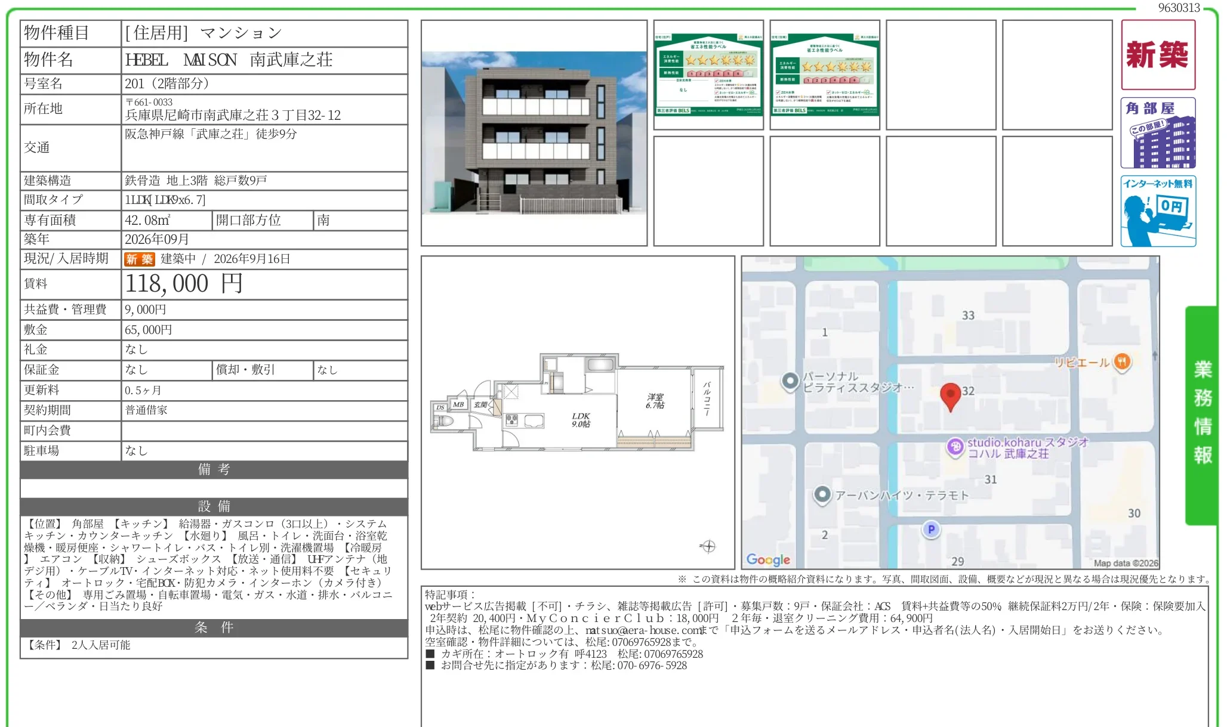
Task: Select the management fee 9,000円
Action: tap(146, 310)
